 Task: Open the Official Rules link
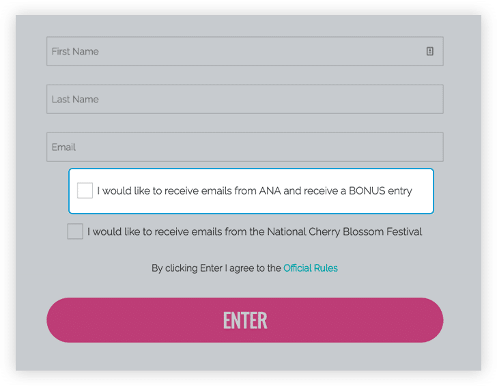coord(311,268)
